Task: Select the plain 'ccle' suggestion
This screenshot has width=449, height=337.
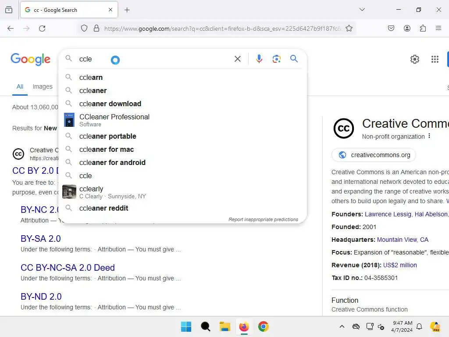Action: pyautogui.click(x=183, y=176)
